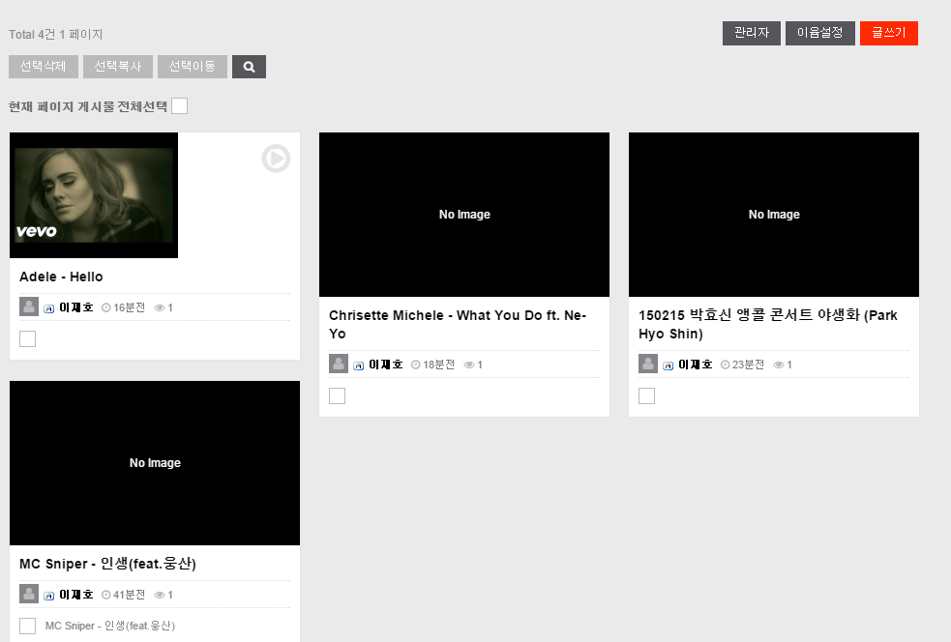Screen dimensions: 951x642
Task: Open the 150215 박효신 앵콜 콘서트 title
Action: [768, 324]
